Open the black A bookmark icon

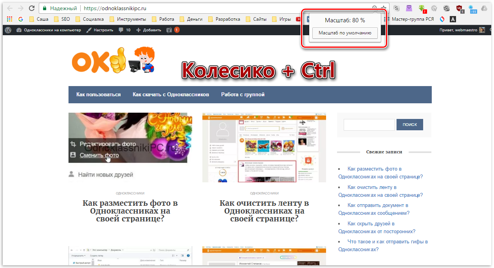453,19
